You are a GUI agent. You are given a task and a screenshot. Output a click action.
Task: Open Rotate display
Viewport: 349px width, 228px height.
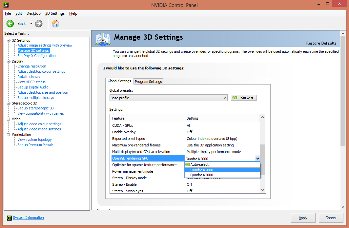[x=29, y=77]
